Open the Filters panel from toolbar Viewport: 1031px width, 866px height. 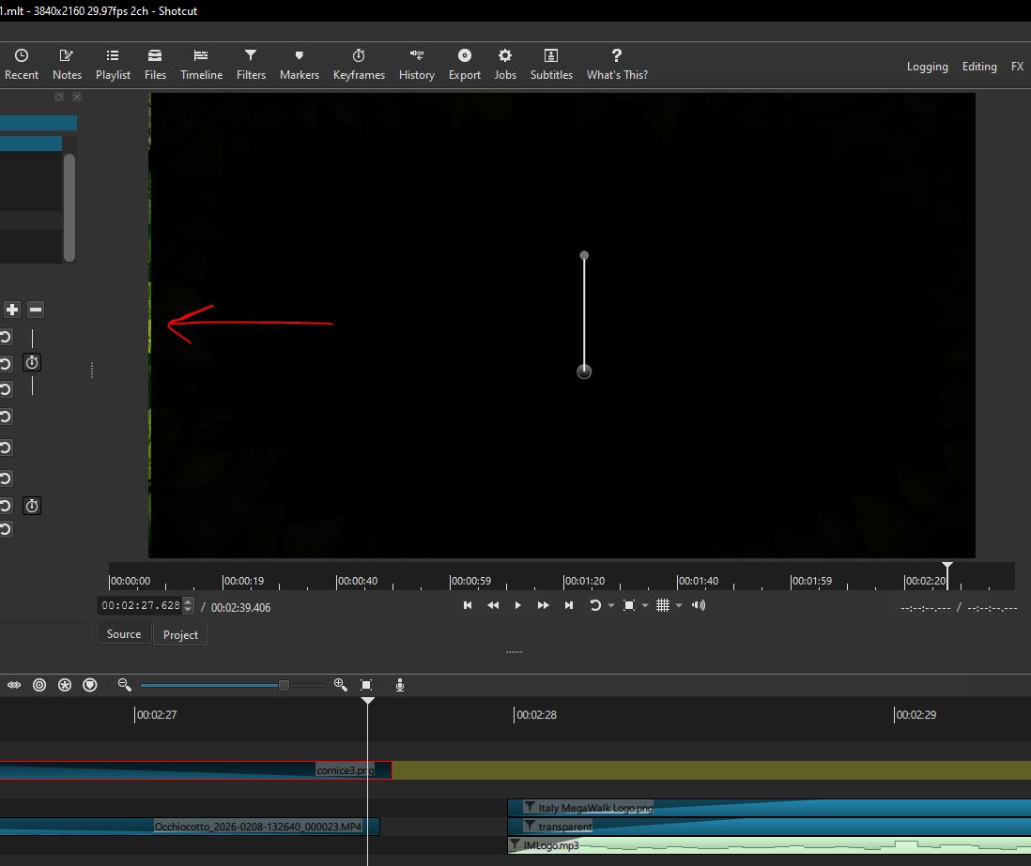click(251, 64)
